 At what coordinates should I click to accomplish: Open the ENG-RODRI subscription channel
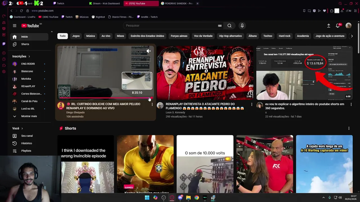(29, 64)
